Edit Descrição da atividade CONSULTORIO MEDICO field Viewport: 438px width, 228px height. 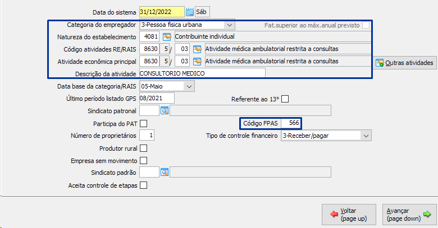tap(202, 73)
